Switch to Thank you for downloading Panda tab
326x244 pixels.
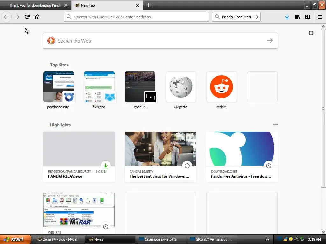[35, 5]
